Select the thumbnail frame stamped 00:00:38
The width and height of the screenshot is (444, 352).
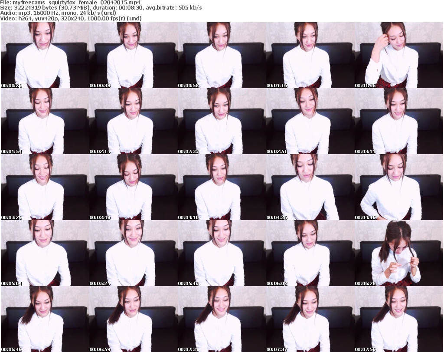(x=134, y=55)
